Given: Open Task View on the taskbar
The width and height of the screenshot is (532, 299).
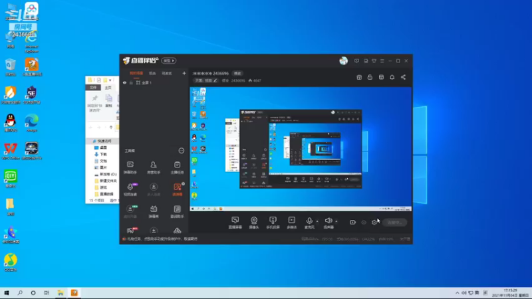Looking at the screenshot, I should pos(47,293).
